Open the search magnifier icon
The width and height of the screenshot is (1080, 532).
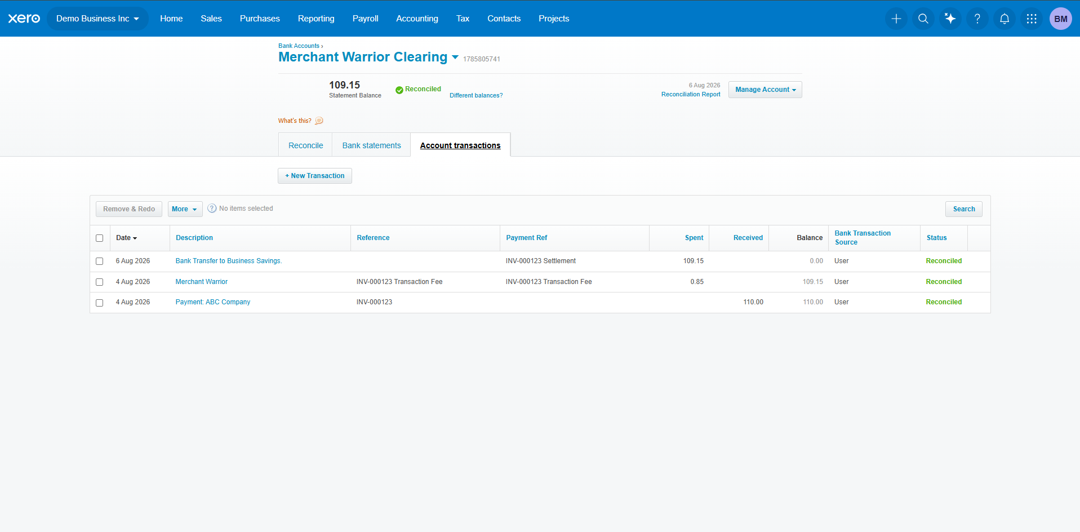click(x=923, y=19)
